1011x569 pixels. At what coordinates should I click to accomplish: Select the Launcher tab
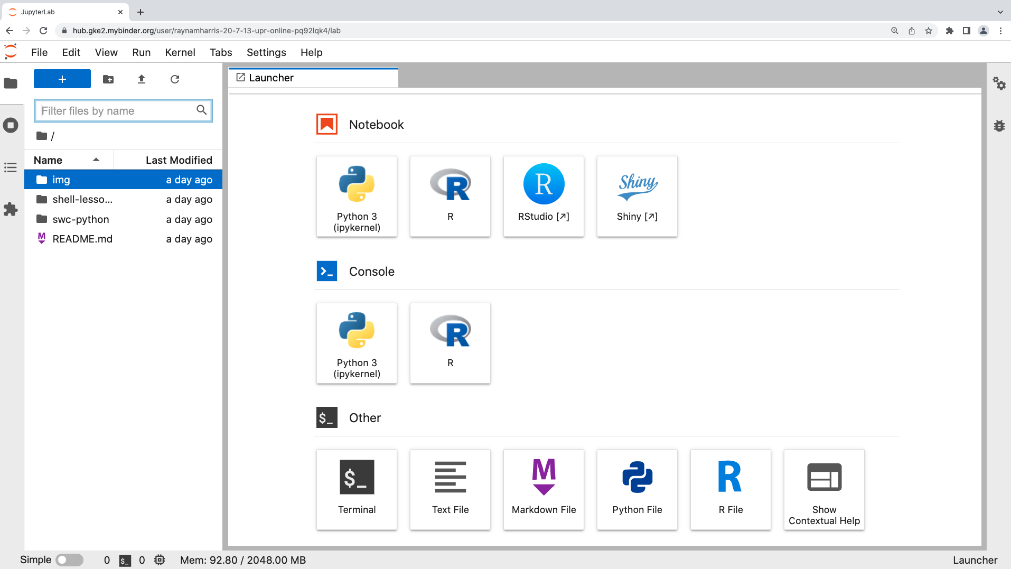(313, 78)
